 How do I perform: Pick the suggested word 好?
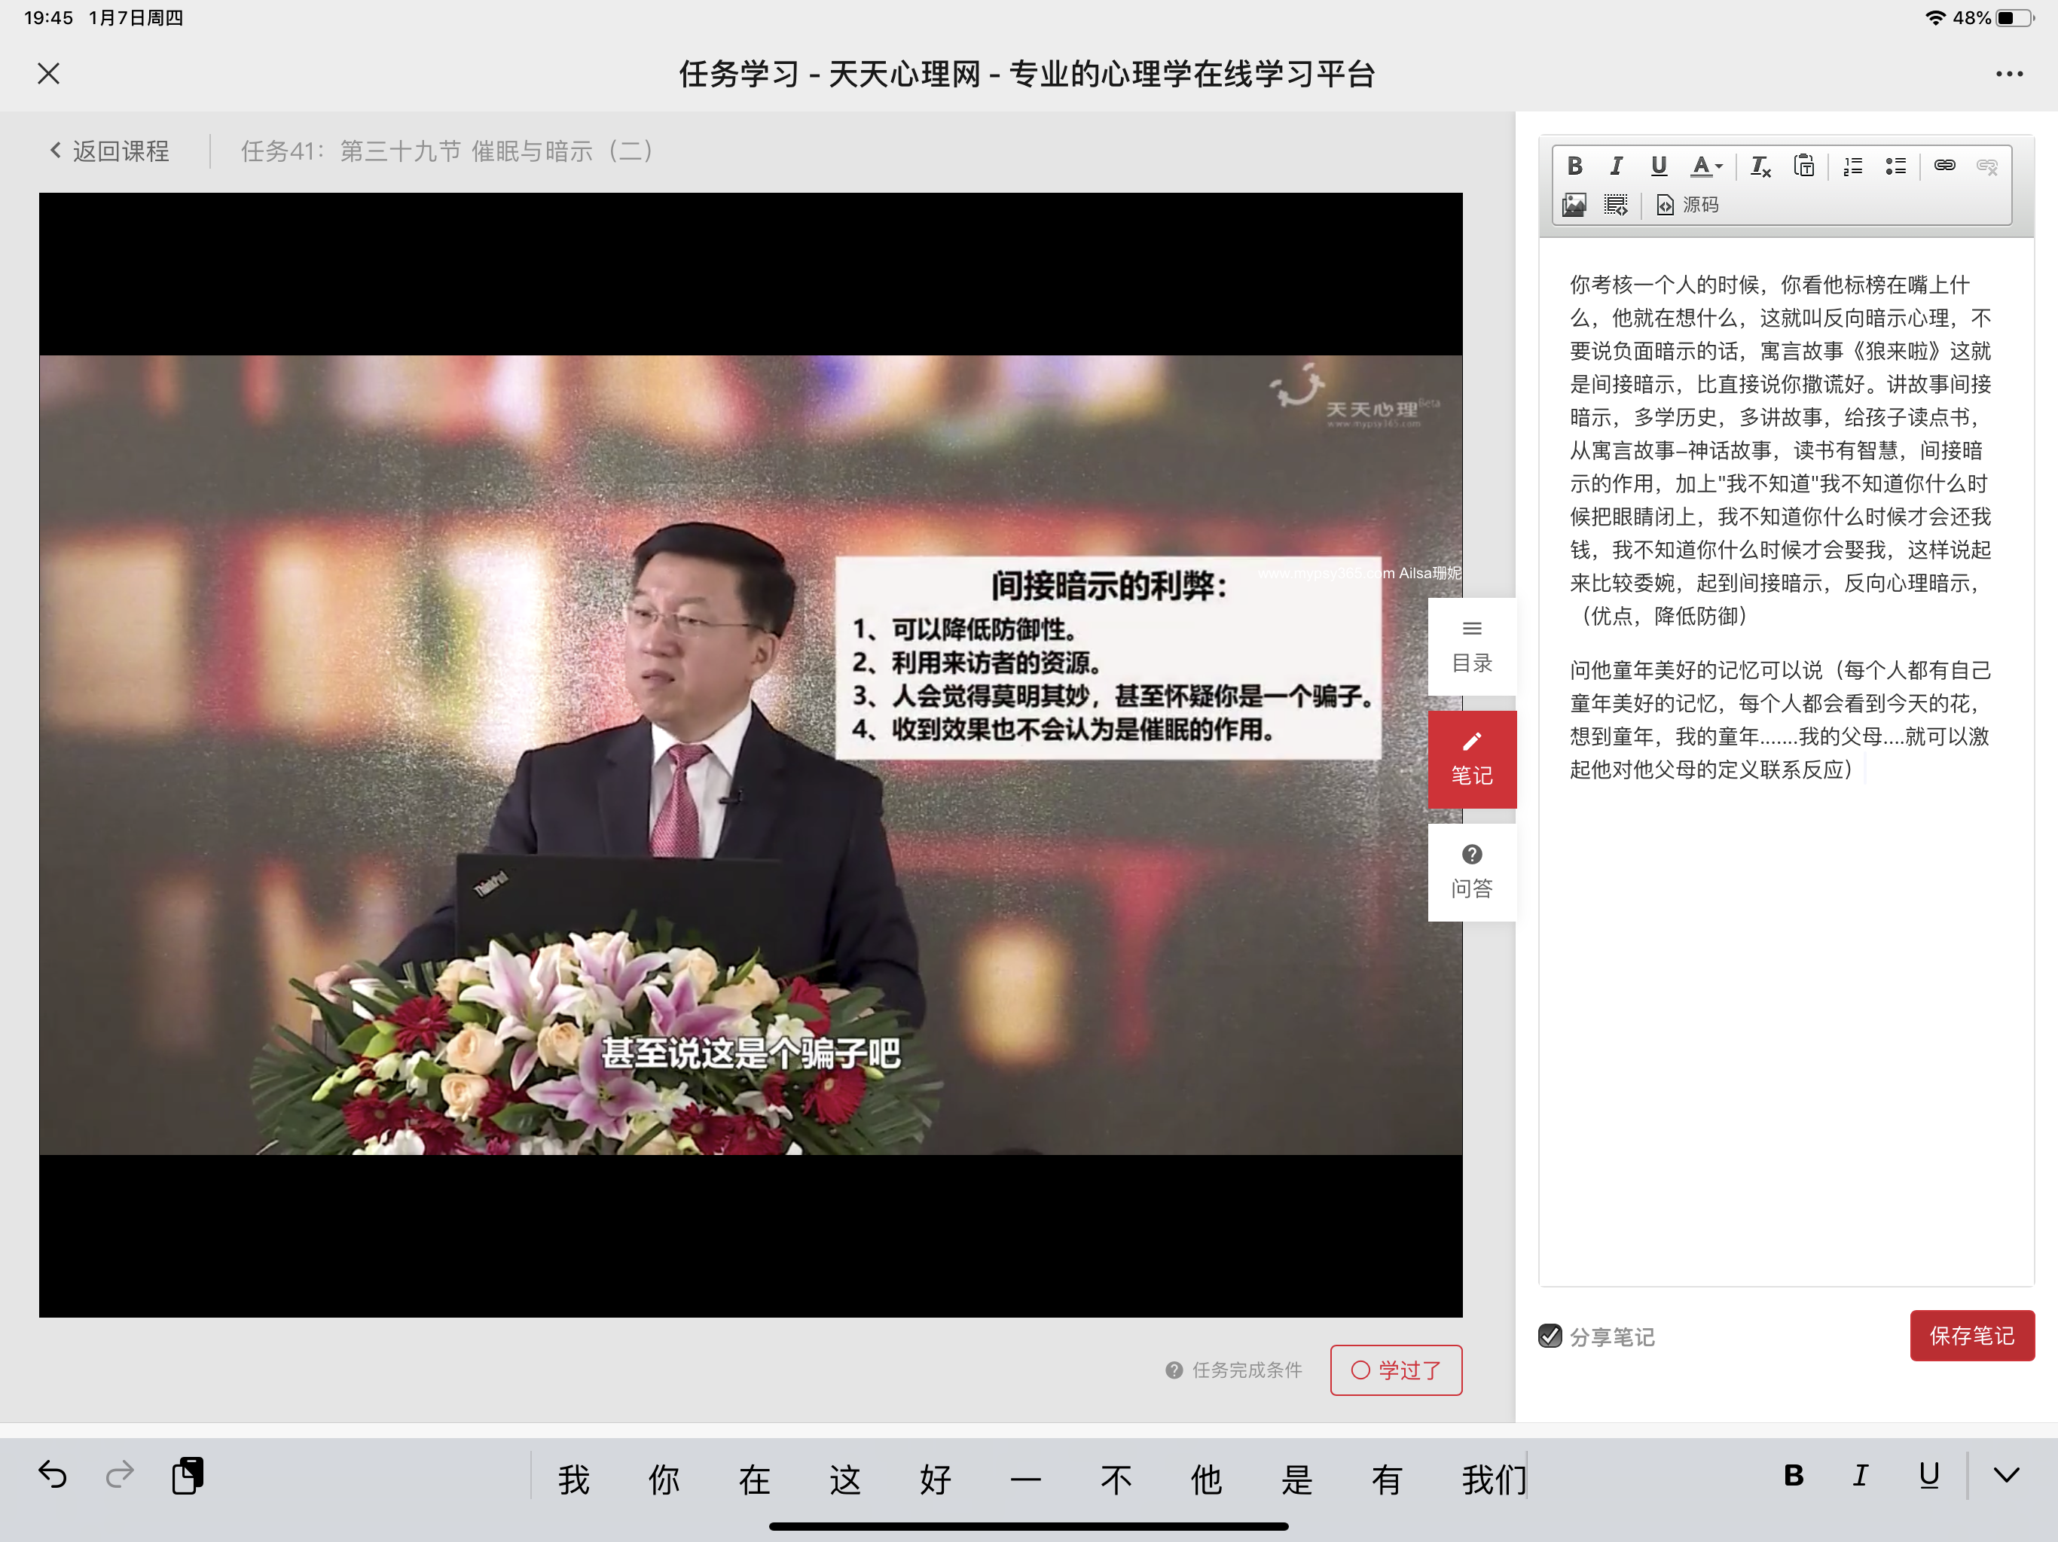(935, 1479)
